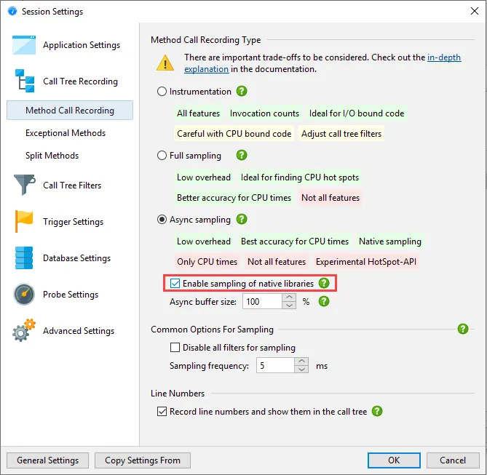Decrease Sampling frequency value
487x475 pixels.
[301, 369]
